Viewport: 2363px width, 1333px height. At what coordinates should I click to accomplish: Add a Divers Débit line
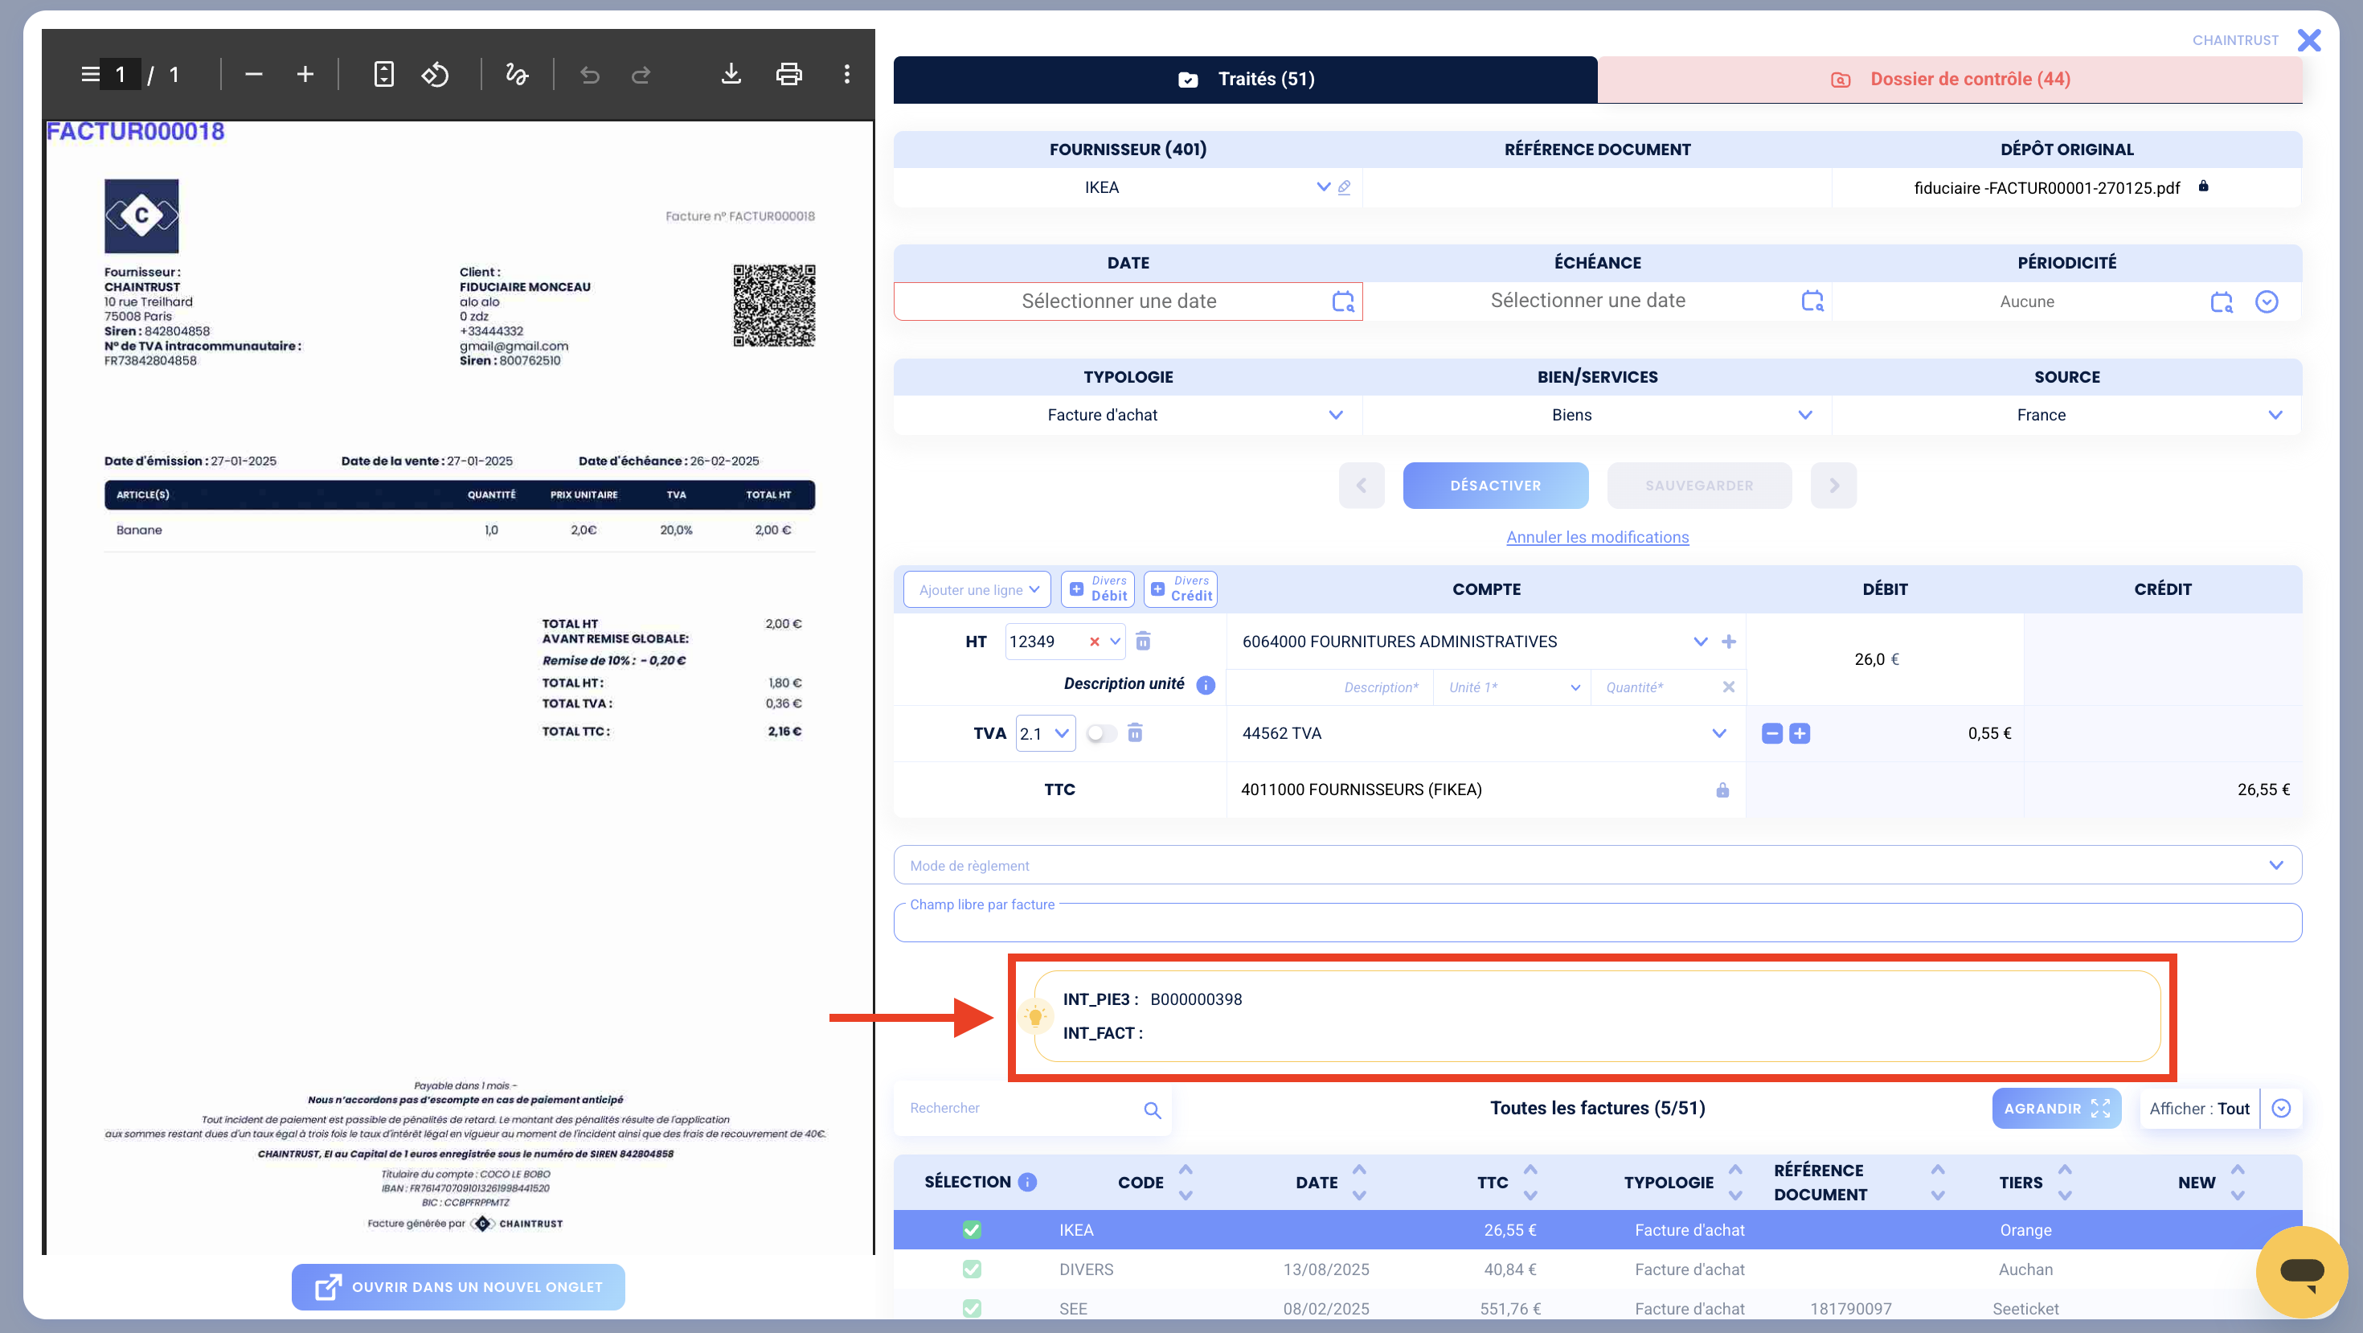tap(1097, 589)
